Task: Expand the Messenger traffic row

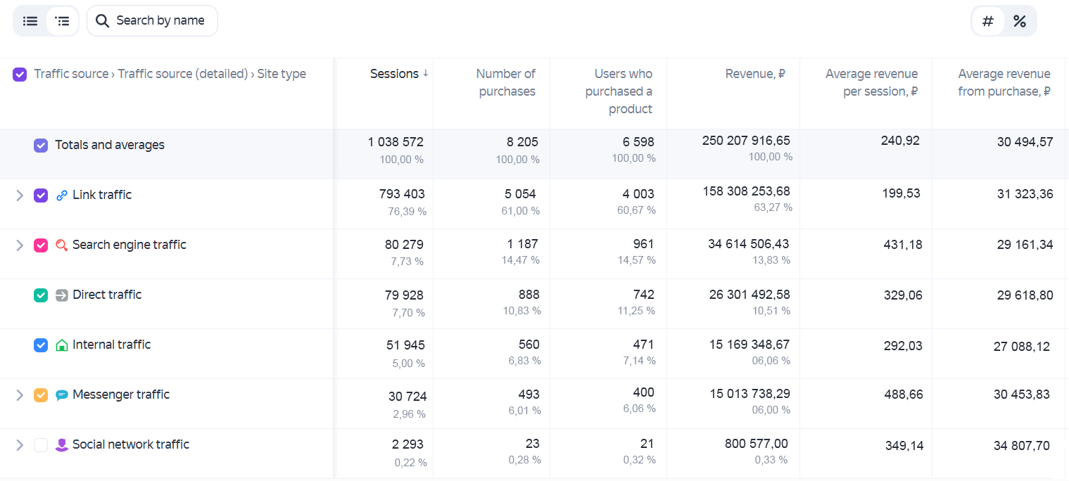Action: click(20, 395)
